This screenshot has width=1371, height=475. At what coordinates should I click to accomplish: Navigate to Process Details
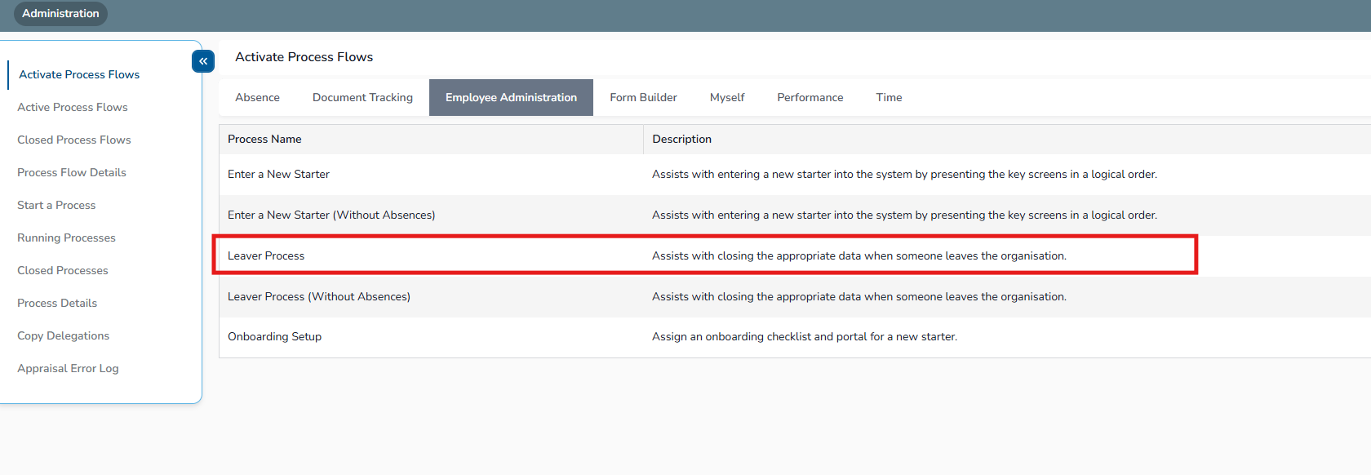pyautogui.click(x=57, y=303)
